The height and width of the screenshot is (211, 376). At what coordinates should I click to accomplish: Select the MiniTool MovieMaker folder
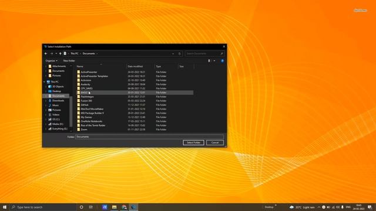[x=92, y=109]
